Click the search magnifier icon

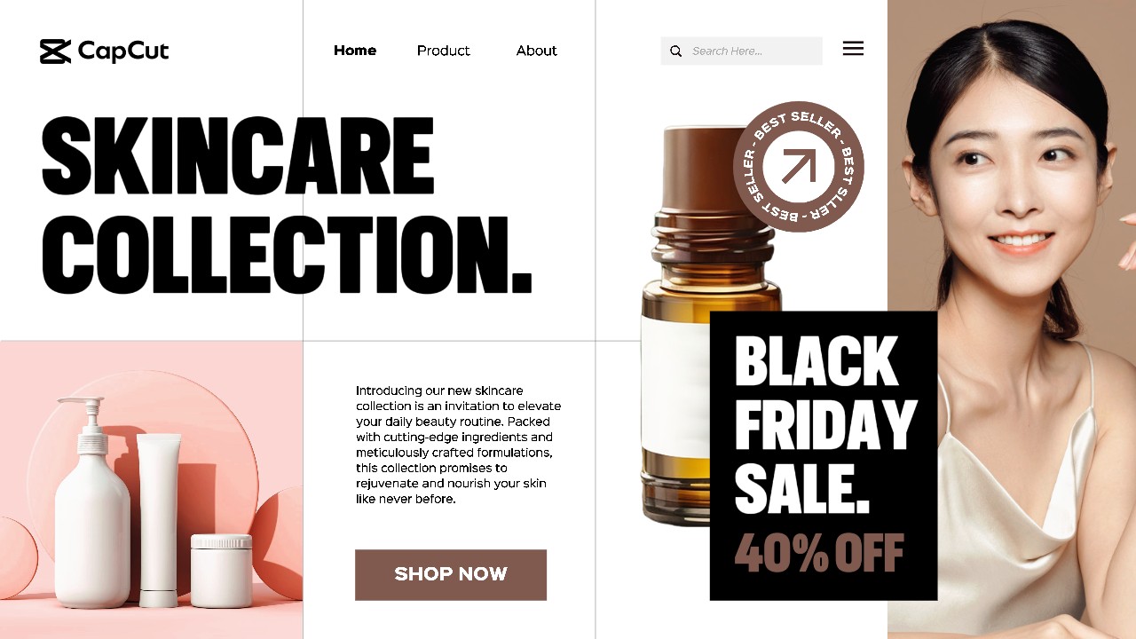(x=675, y=51)
